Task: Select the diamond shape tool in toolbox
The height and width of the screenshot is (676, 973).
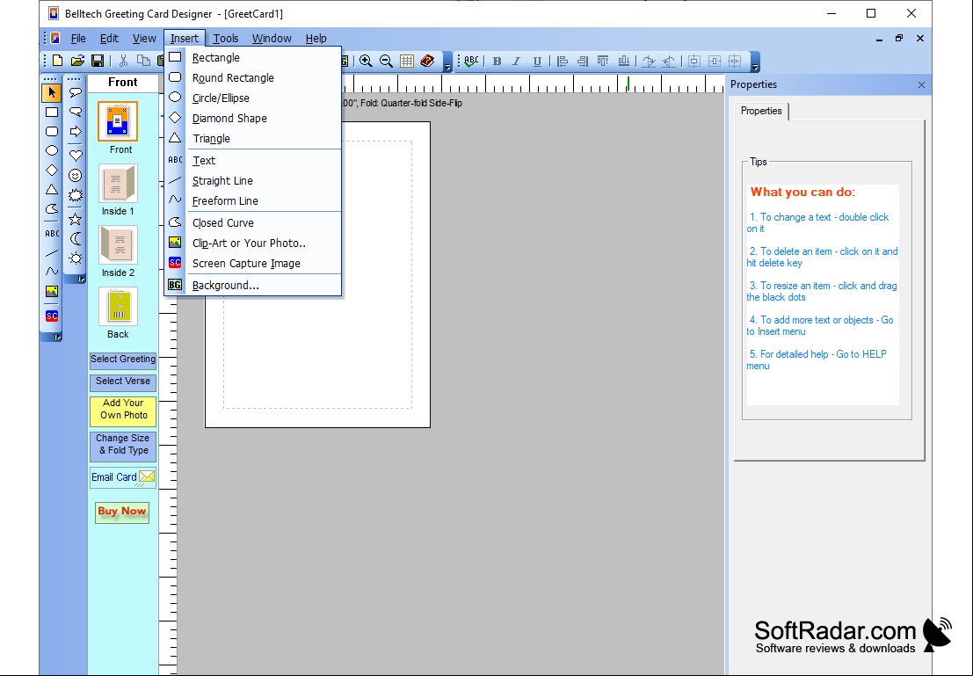Action: point(52,170)
